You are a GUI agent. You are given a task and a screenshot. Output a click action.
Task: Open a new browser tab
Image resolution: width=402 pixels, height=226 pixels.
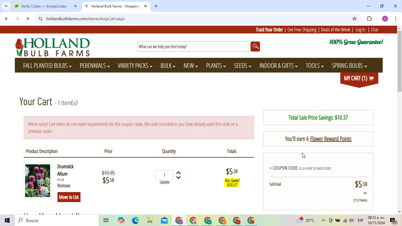(156, 6)
